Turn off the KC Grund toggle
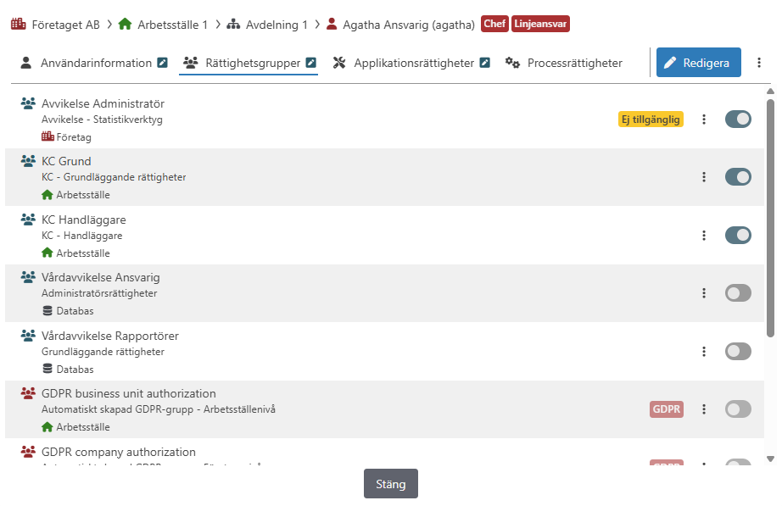 pyautogui.click(x=738, y=177)
